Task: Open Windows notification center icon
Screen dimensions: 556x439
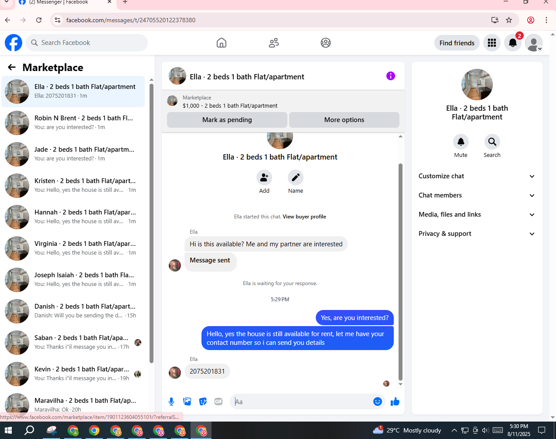Action: pos(541,431)
